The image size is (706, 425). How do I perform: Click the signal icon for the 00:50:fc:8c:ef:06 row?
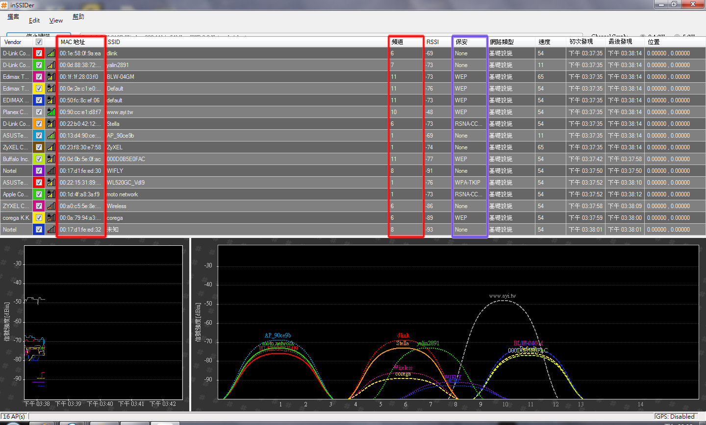point(51,100)
